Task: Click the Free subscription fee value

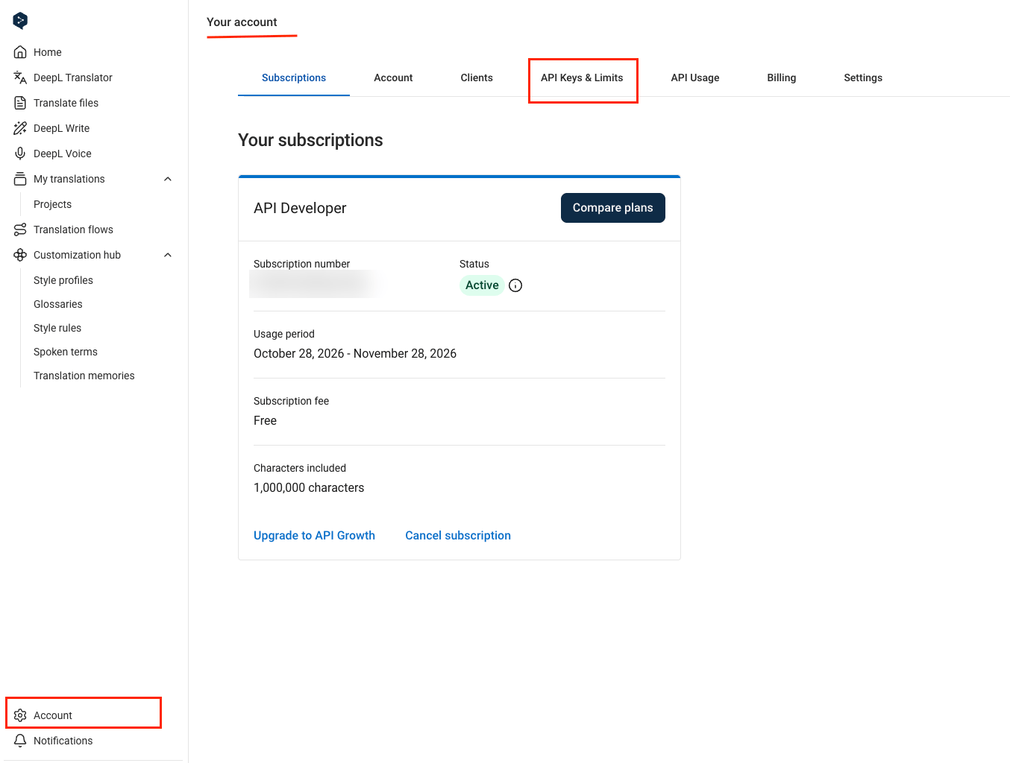Action: [265, 420]
